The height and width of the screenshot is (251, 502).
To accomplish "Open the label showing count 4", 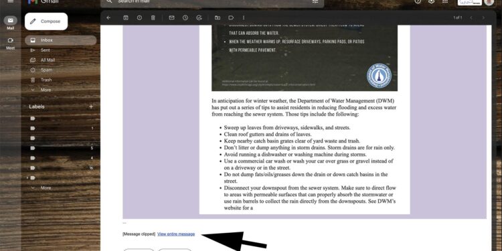I will pyautogui.click(x=60, y=158).
